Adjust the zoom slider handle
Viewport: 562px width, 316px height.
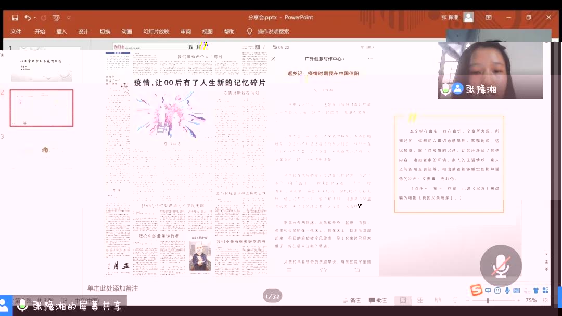[x=488, y=300]
